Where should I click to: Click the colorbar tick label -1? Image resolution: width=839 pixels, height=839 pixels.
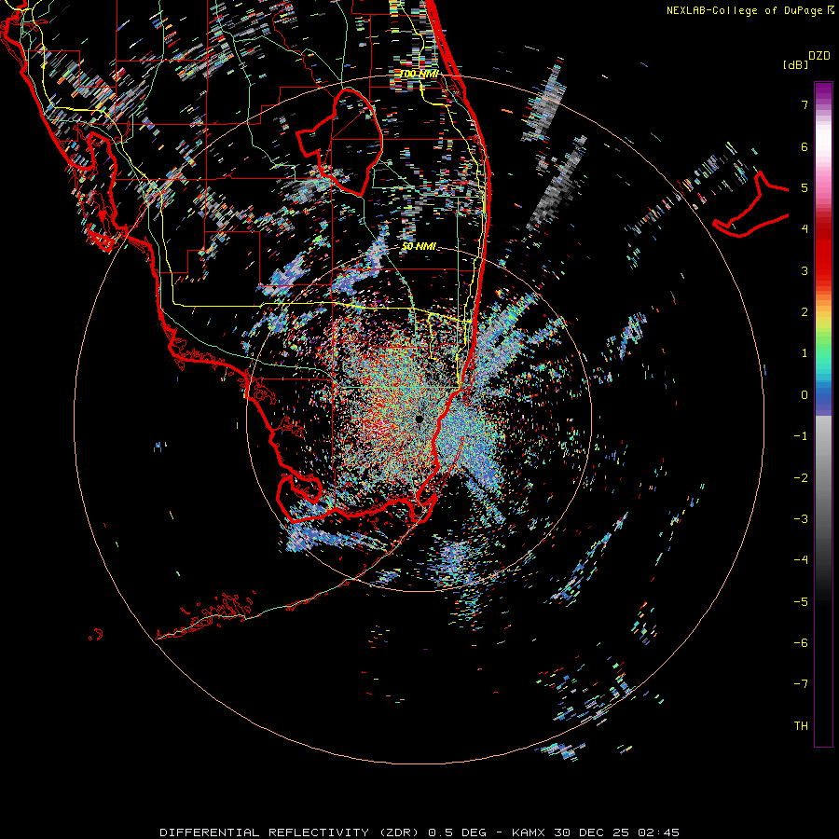pos(801,436)
